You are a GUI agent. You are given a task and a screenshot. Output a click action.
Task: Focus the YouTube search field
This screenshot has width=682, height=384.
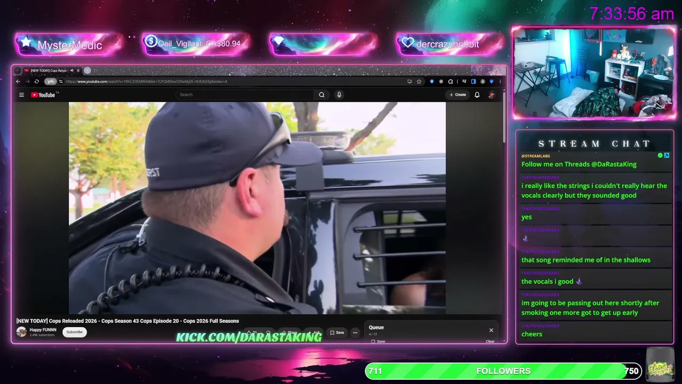[245, 95]
